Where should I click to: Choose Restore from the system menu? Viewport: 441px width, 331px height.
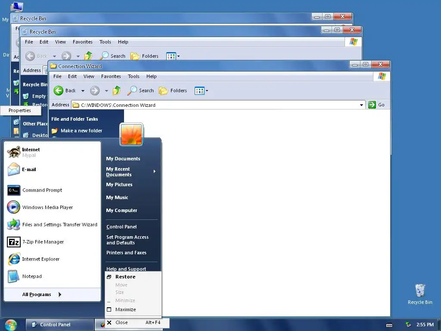133,277
